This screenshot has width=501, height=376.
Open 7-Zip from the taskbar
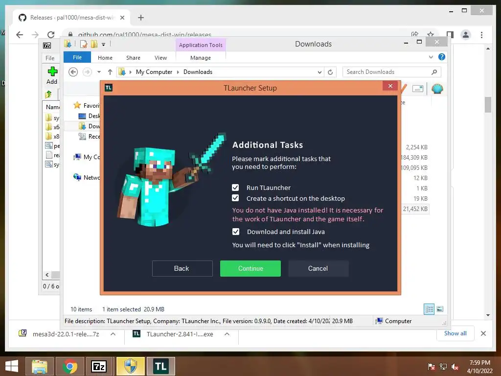point(99,366)
